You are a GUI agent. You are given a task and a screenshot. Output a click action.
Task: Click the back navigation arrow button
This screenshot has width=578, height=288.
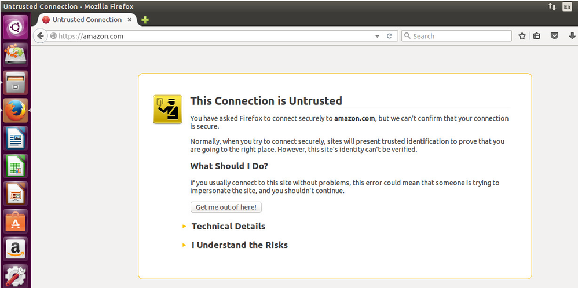[x=41, y=36]
